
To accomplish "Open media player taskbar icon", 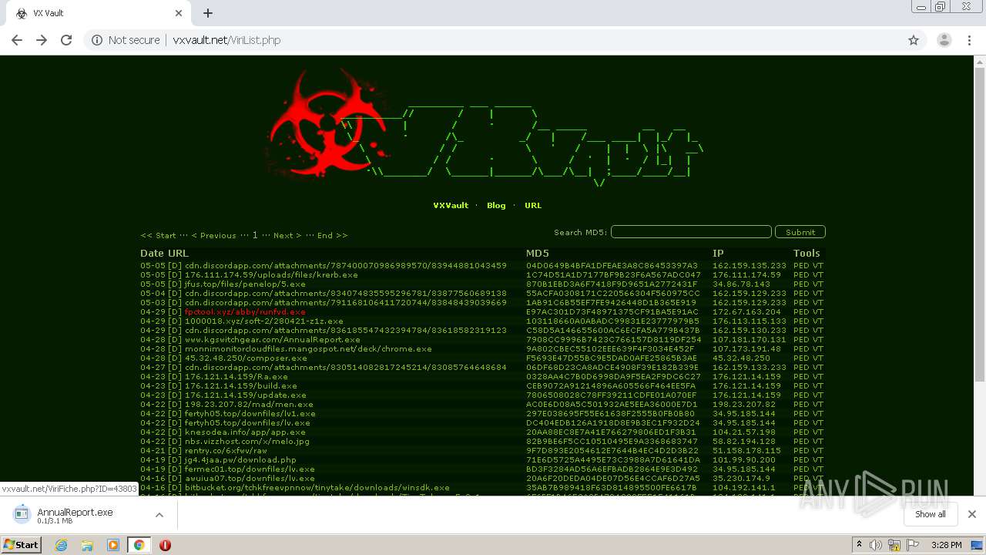I will (113, 545).
